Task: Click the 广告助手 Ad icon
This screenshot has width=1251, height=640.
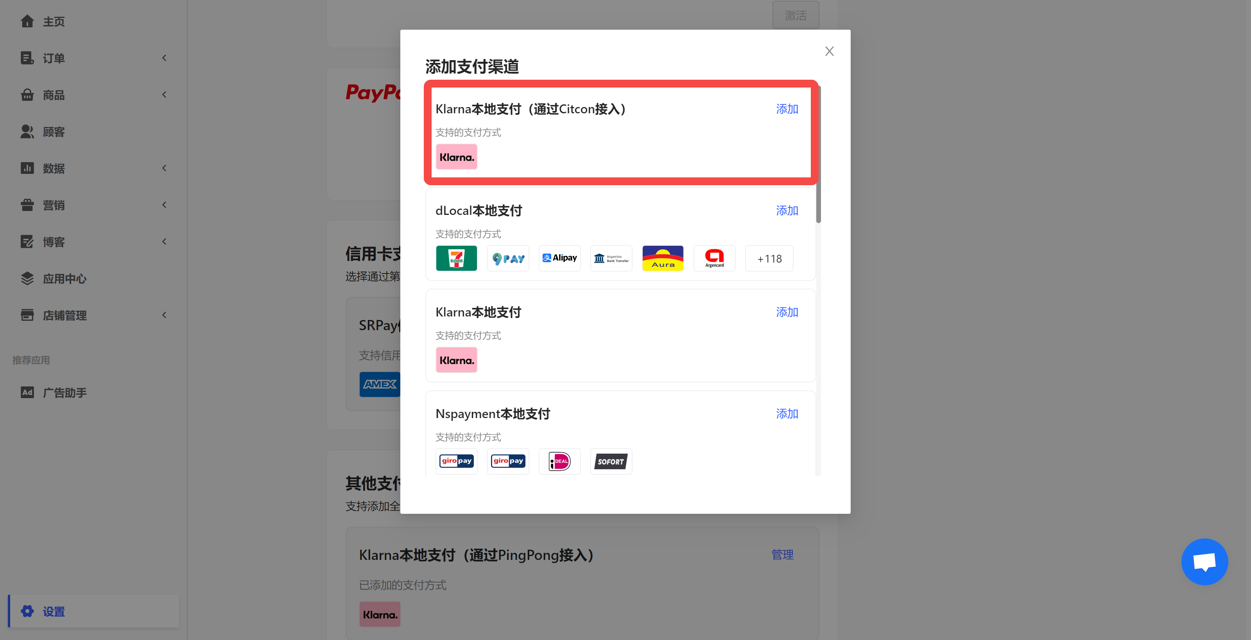Action: [27, 393]
